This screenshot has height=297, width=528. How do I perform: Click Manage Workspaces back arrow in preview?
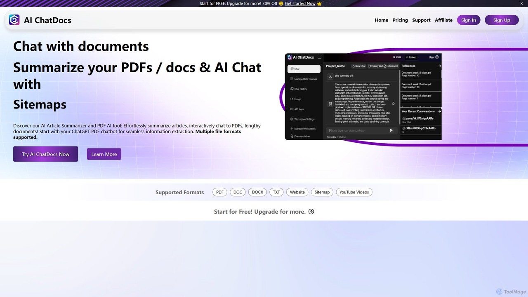pos(292,129)
